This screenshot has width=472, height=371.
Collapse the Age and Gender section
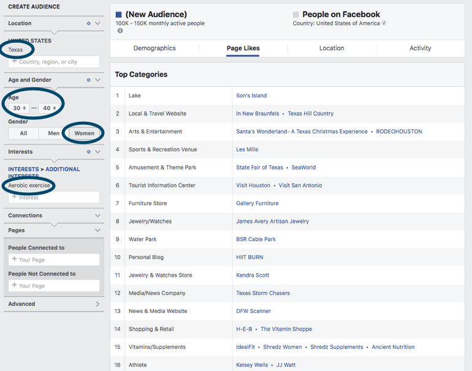click(97, 80)
